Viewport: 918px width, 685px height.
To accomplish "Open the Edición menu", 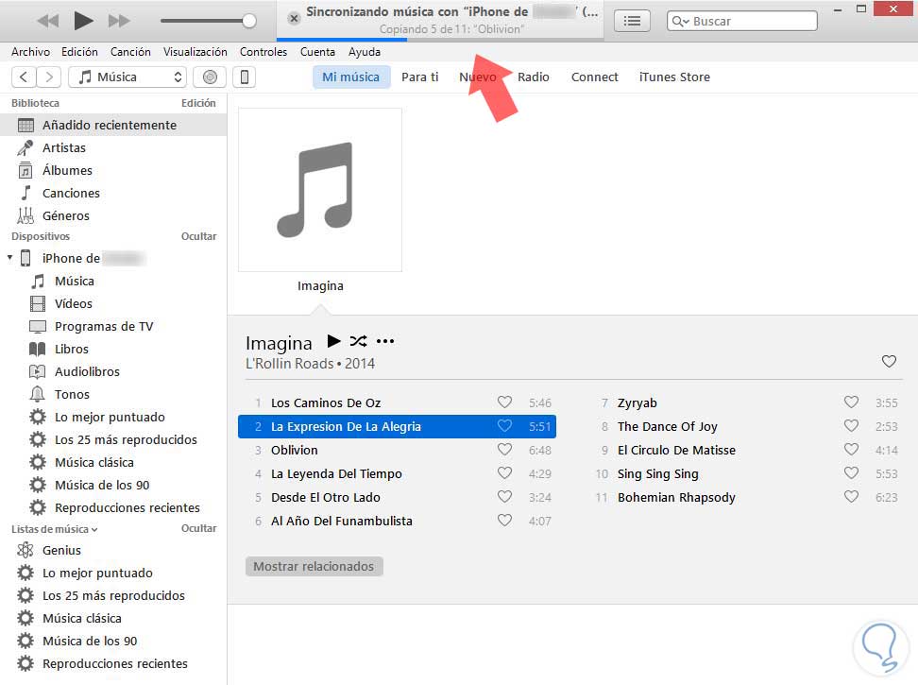I will click(x=79, y=52).
